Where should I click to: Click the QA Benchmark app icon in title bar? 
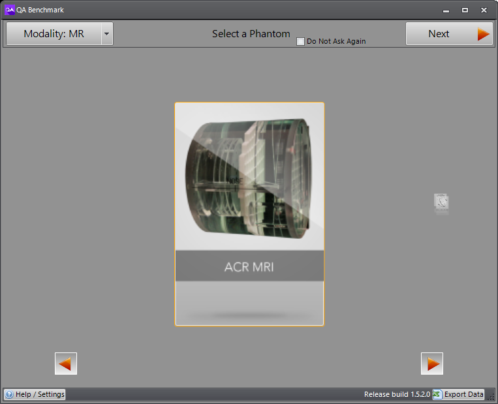[x=10, y=10]
